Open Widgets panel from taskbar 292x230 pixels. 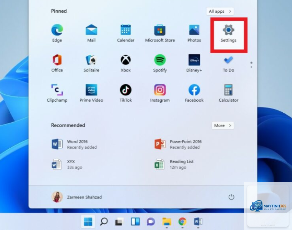point(135,222)
